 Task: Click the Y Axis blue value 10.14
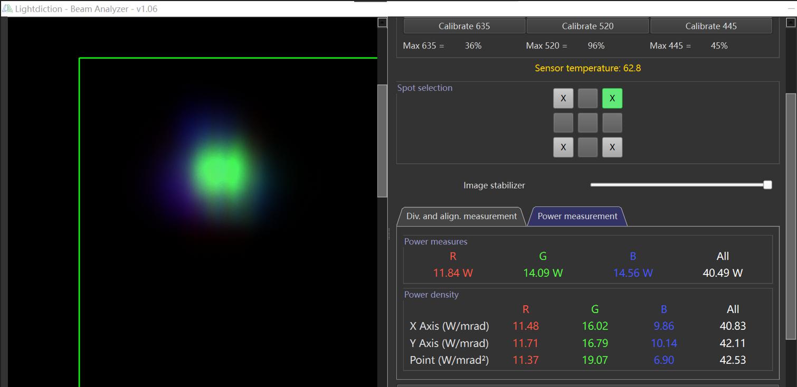663,343
